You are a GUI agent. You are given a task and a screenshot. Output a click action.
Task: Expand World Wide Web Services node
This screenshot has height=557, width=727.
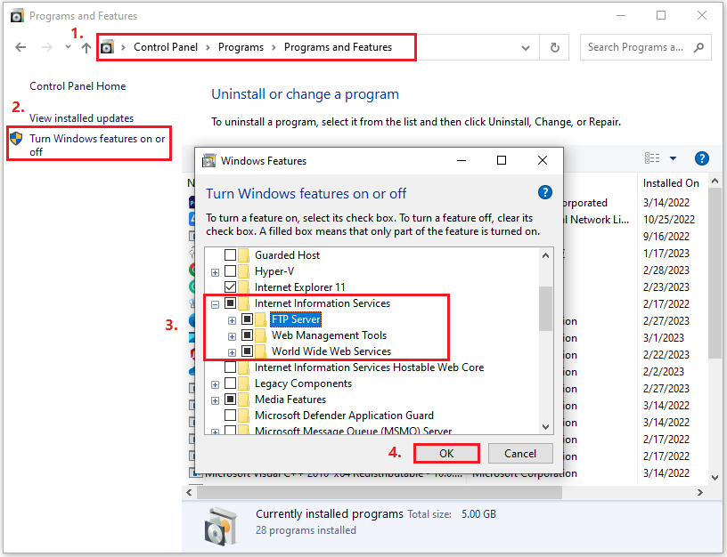232,353
